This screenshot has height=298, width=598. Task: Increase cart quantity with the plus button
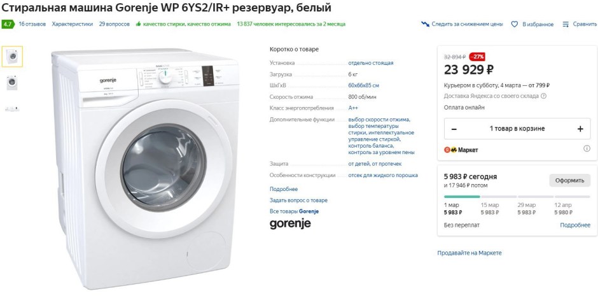click(x=580, y=129)
